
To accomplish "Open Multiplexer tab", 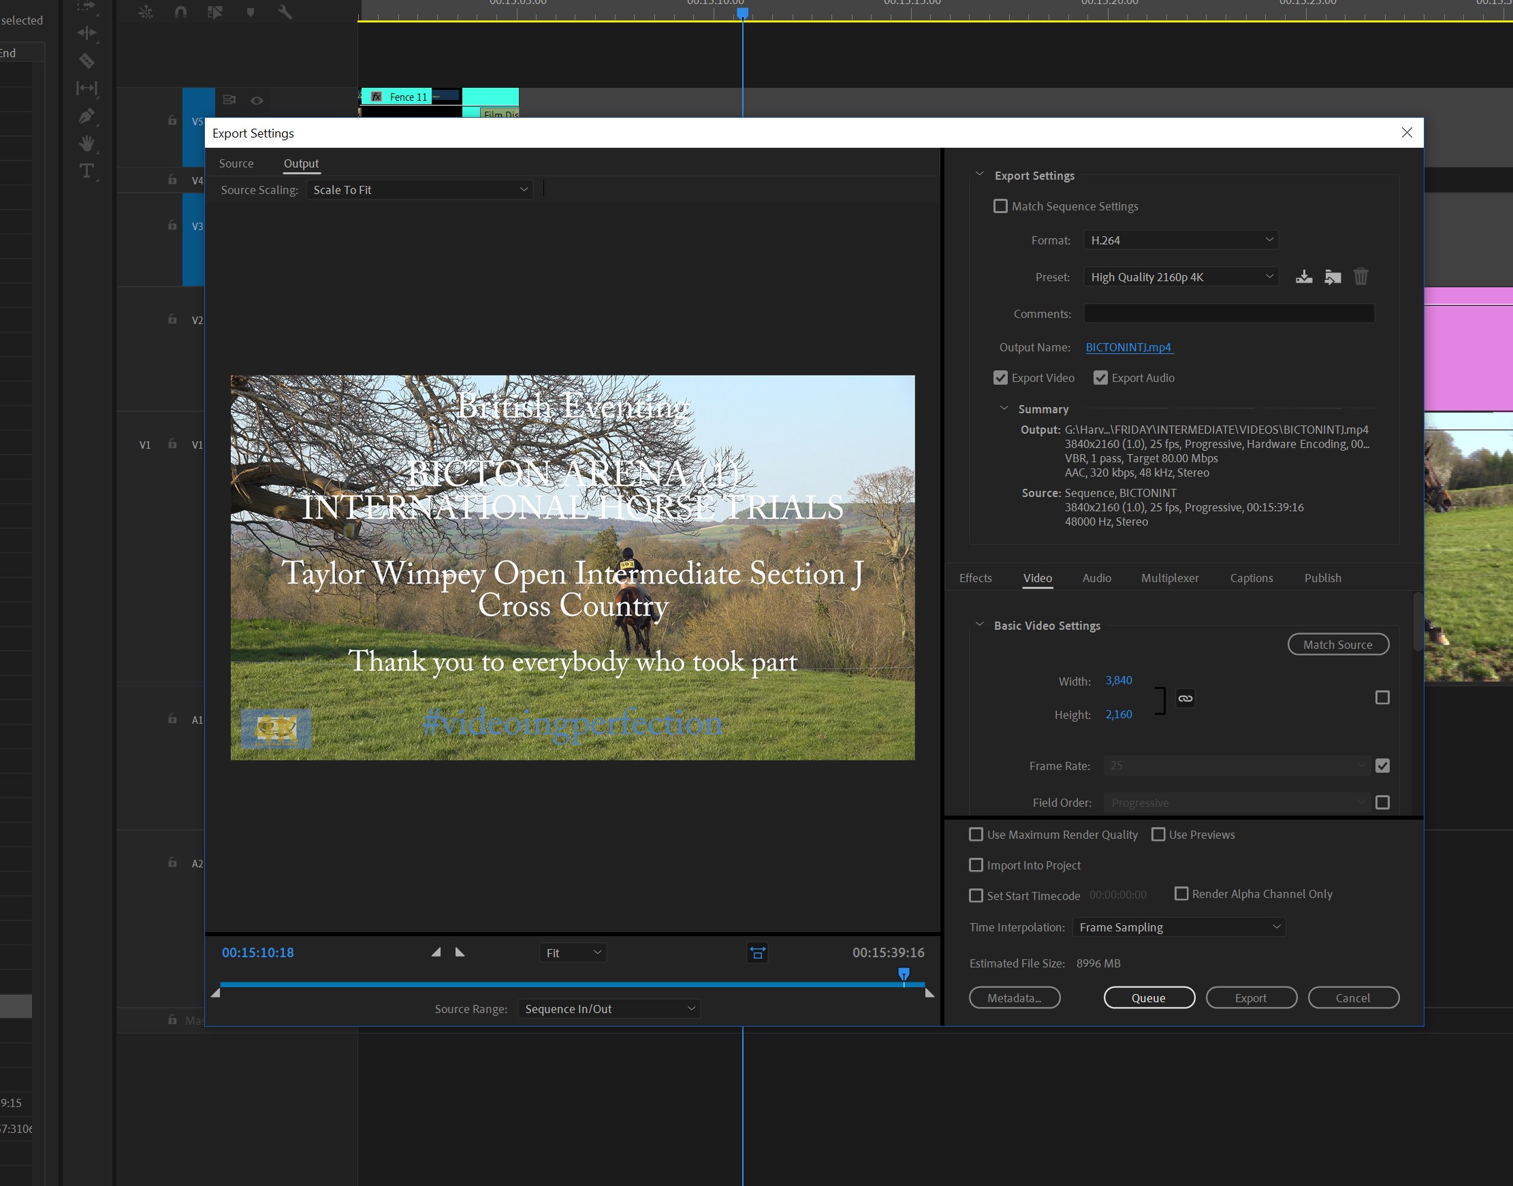I will pyautogui.click(x=1170, y=578).
